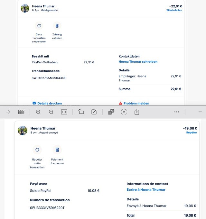Click the 'Diese Transaktion wiederholen' refresh icon
This screenshot has height=219, width=206.
tap(39, 26)
